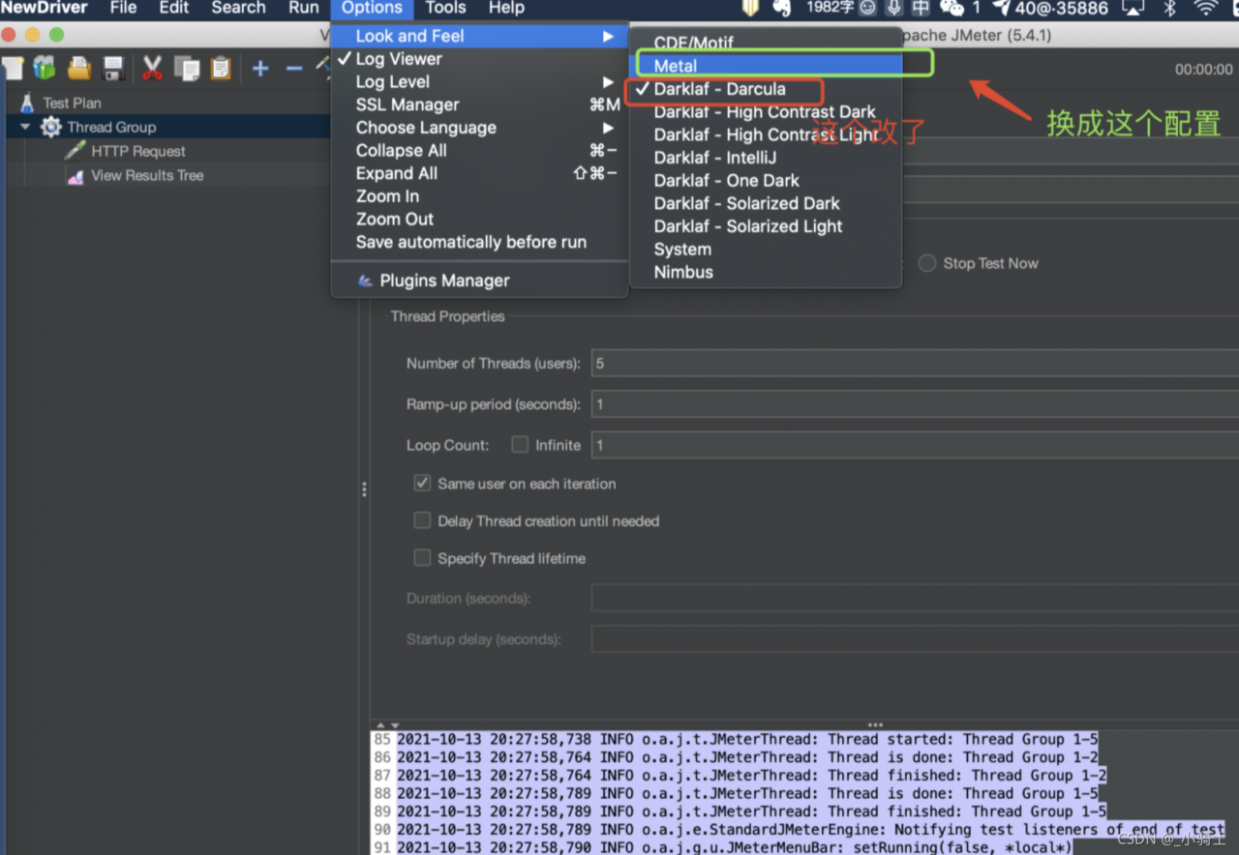Choose Collapse All menu item
This screenshot has width=1239, height=855.
pos(480,151)
